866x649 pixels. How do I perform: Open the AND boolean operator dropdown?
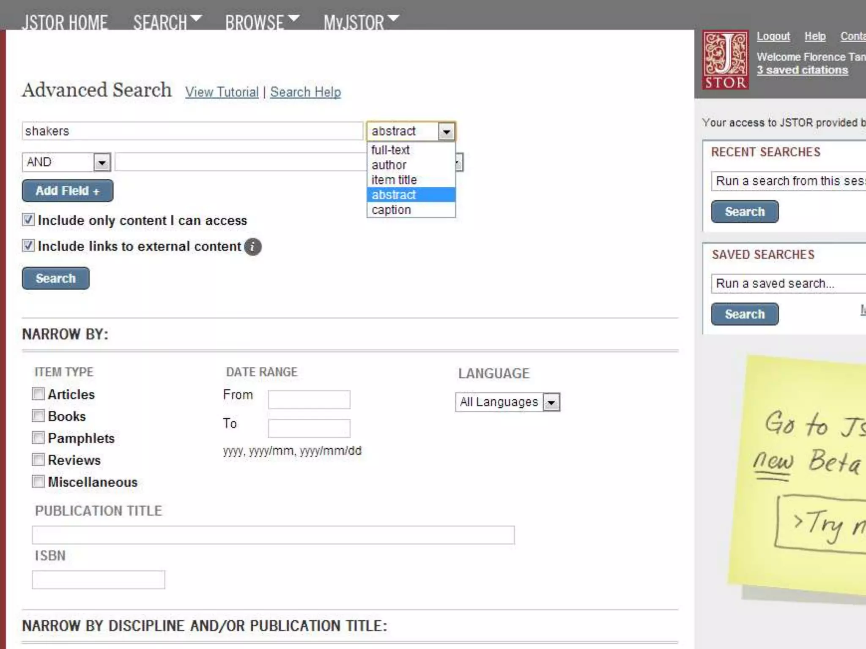tap(101, 162)
